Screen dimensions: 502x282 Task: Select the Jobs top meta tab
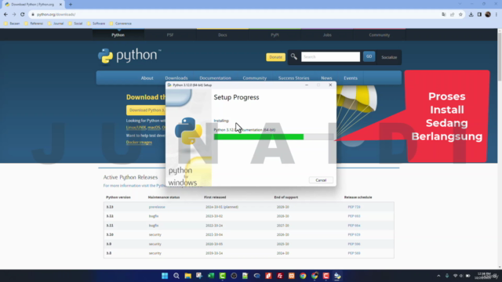tap(327, 34)
